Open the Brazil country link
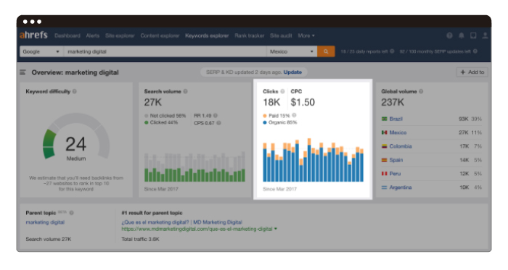This screenshot has width=508, height=270. 396,119
